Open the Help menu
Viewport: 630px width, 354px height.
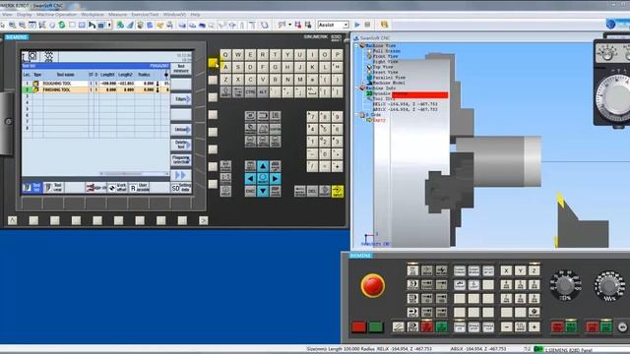point(195,15)
